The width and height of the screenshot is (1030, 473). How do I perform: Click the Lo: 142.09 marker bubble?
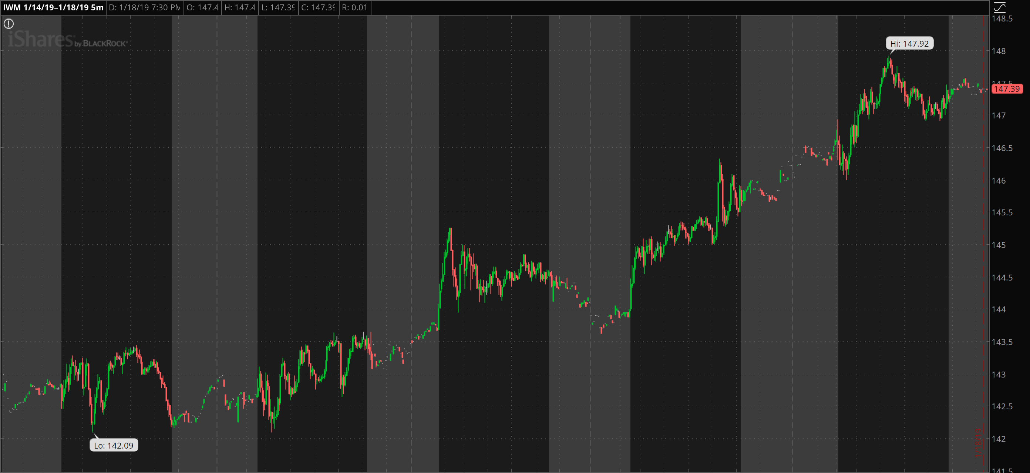[114, 445]
